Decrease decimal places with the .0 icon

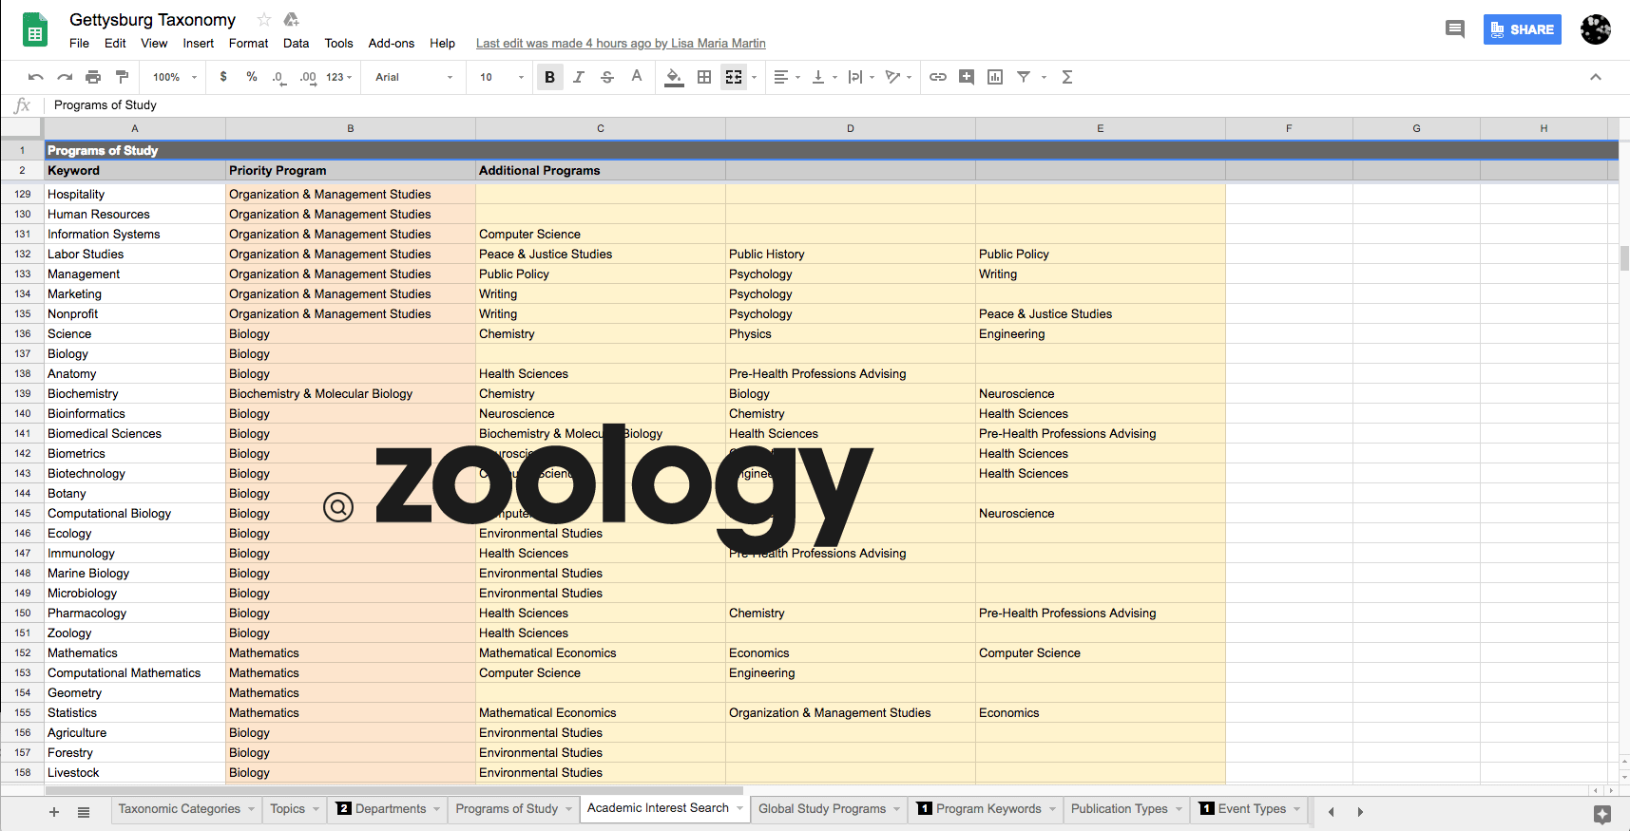click(278, 77)
